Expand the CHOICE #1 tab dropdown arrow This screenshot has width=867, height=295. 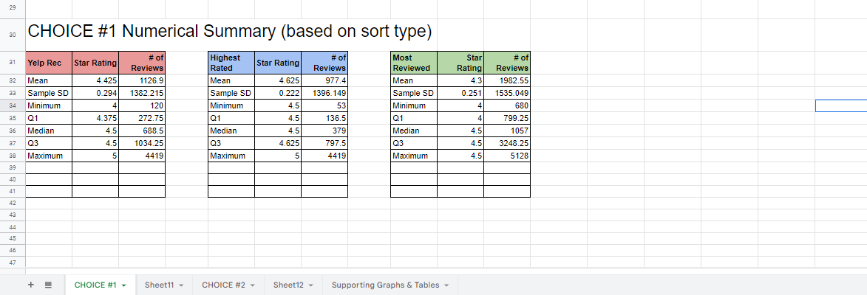124,285
